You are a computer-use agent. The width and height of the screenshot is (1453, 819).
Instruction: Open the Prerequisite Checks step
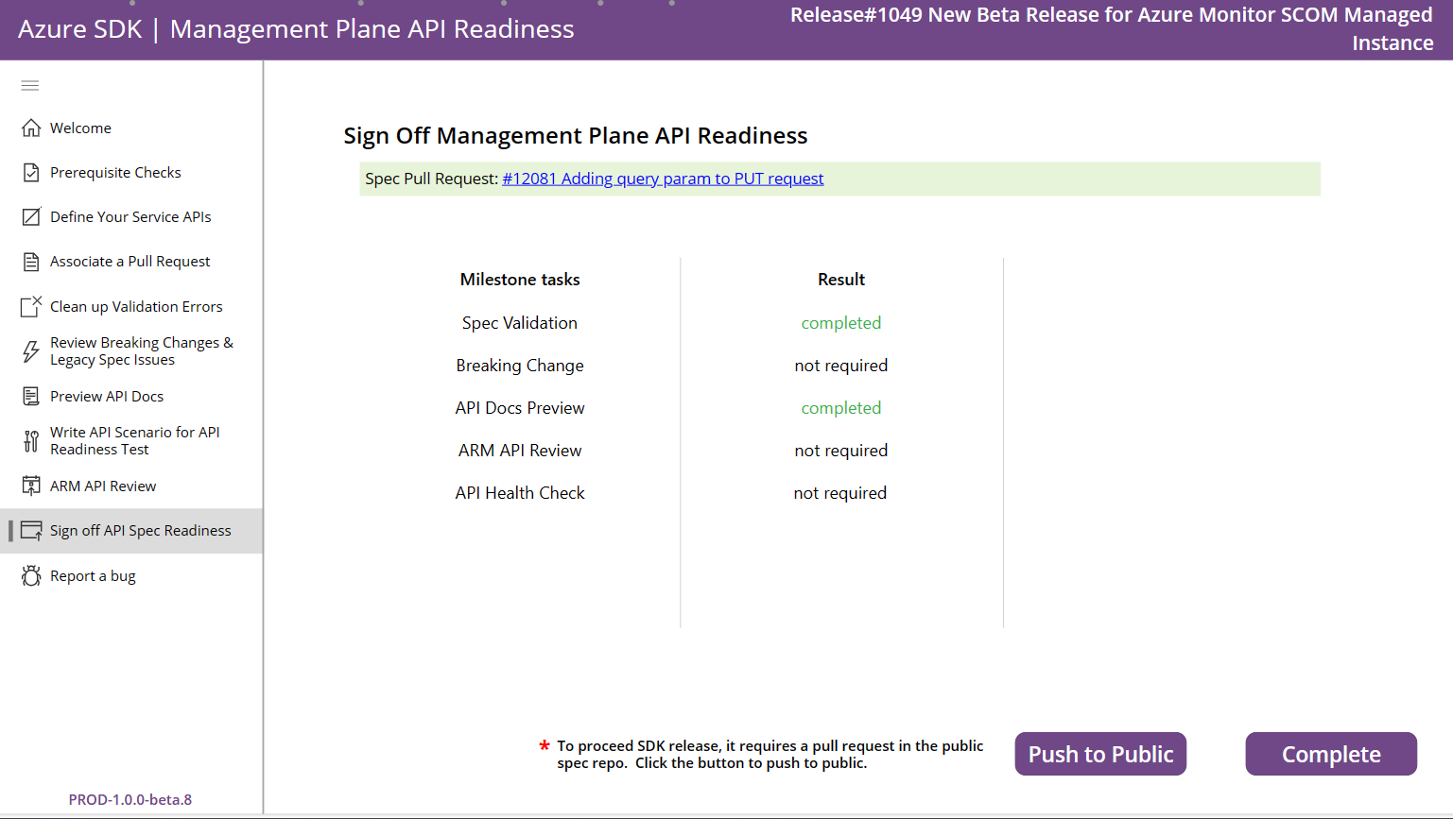click(x=115, y=172)
